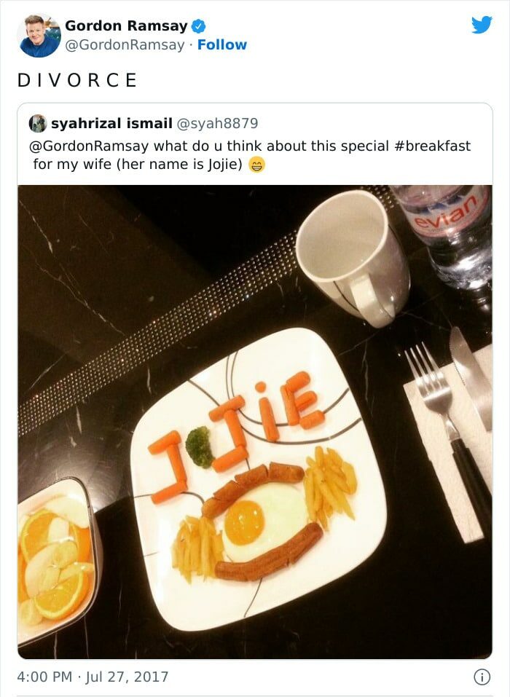Click the grinning emoji in quoted tweet
This screenshot has width=510, height=697.
[x=256, y=165]
